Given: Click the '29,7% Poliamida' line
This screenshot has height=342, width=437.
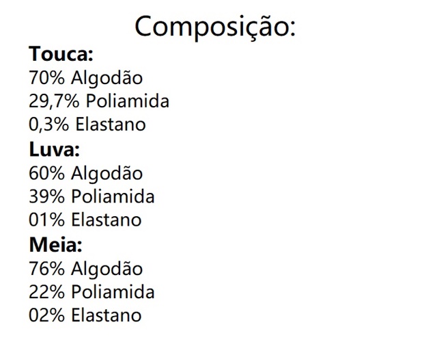Looking at the screenshot, I should tap(99, 101).
